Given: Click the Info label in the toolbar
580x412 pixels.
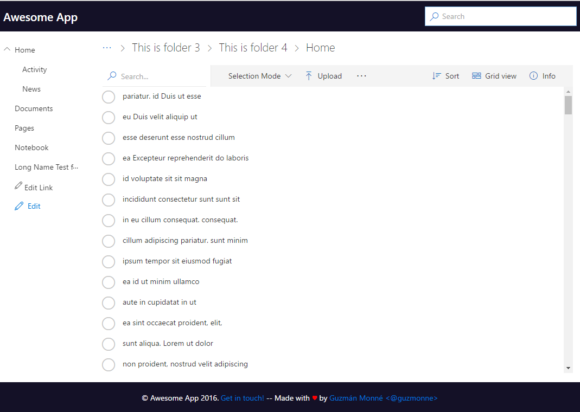Looking at the screenshot, I should coord(549,76).
